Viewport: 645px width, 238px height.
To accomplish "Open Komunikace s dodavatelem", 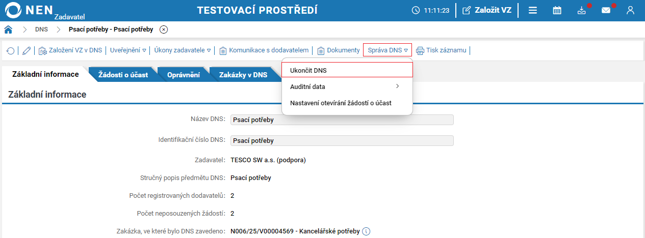I will point(264,50).
